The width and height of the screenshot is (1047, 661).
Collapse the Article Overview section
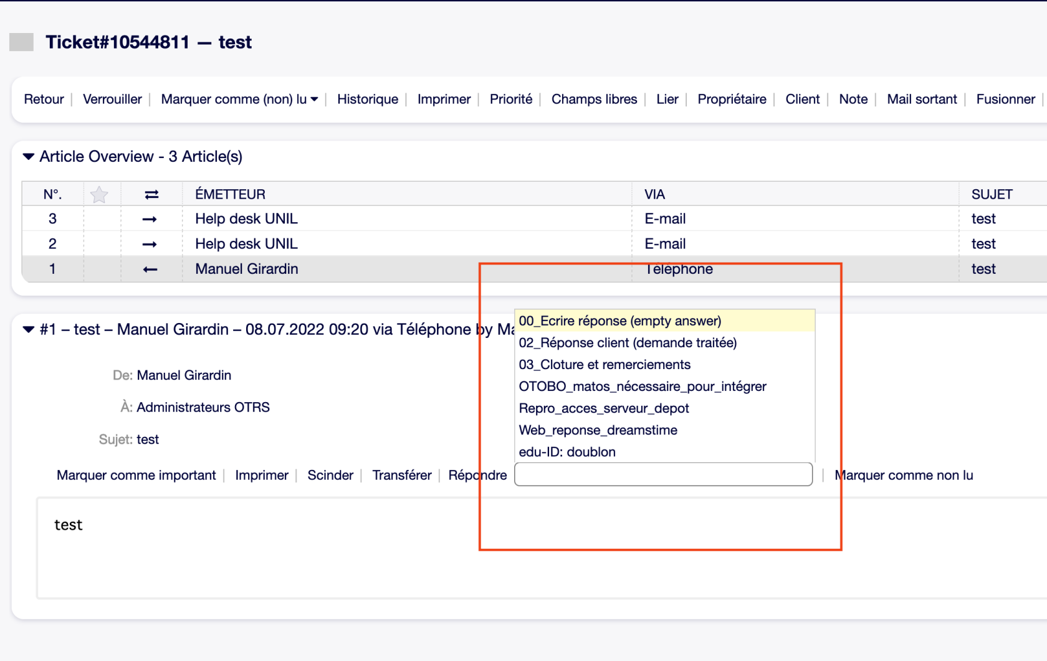29,157
